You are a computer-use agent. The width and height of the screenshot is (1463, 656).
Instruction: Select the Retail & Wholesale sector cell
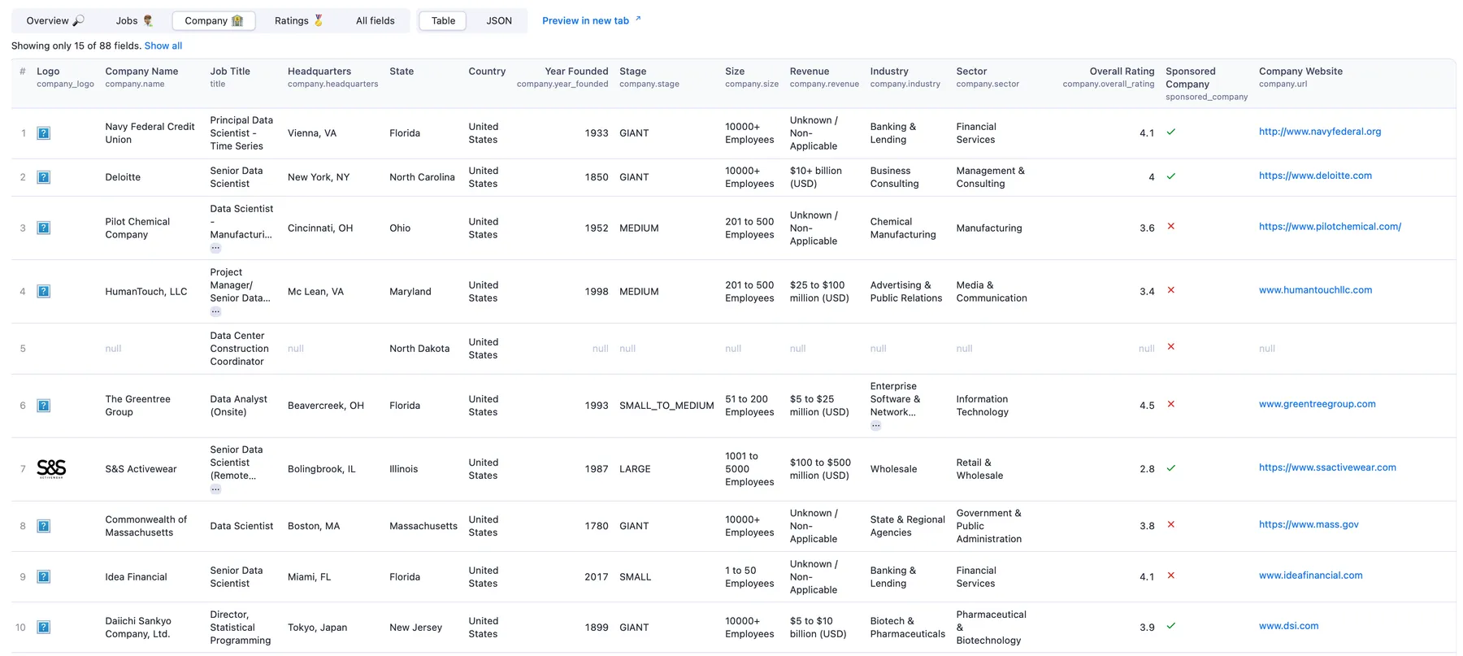click(979, 469)
